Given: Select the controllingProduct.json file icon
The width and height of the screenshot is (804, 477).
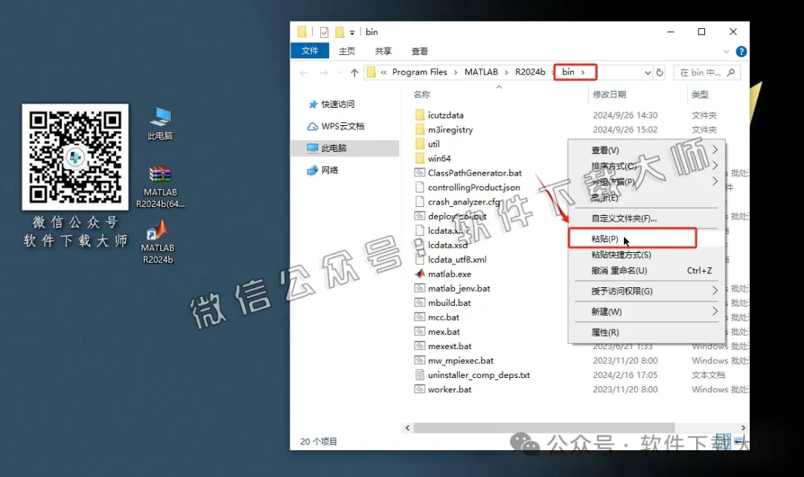Looking at the screenshot, I should (x=420, y=187).
